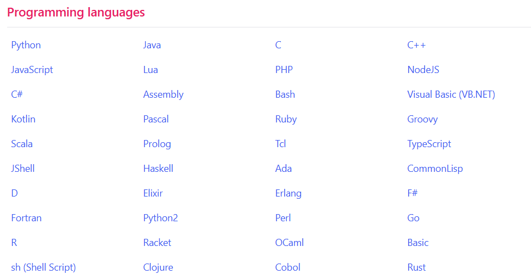Click the CommonLisp link

click(435, 169)
